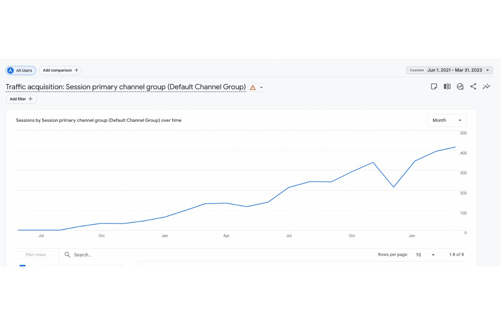Image resolution: width=501 pixels, height=325 pixels.
Task: Click the magnifier icon beside Search
Action: pos(68,255)
